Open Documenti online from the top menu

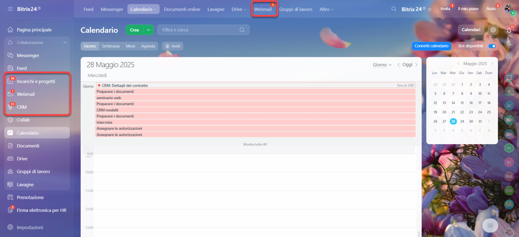pyautogui.click(x=182, y=9)
